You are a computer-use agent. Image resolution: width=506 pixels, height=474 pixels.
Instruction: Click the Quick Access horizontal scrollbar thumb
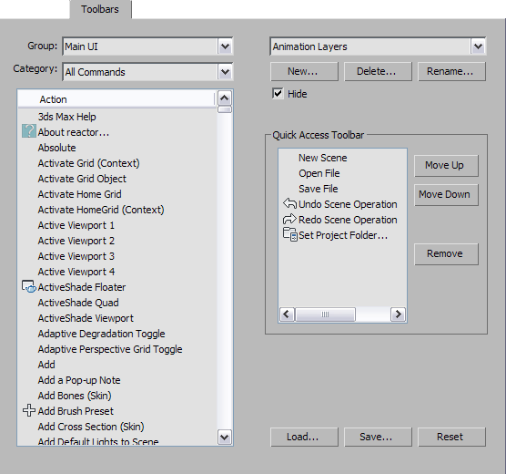click(x=325, y=314)
